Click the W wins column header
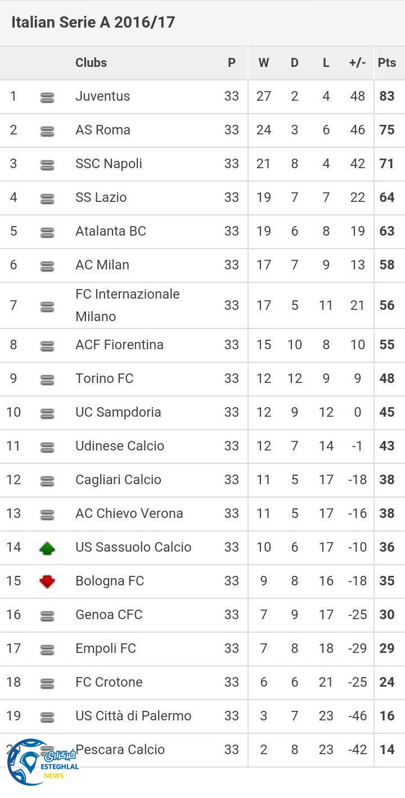 coord(263,62)
